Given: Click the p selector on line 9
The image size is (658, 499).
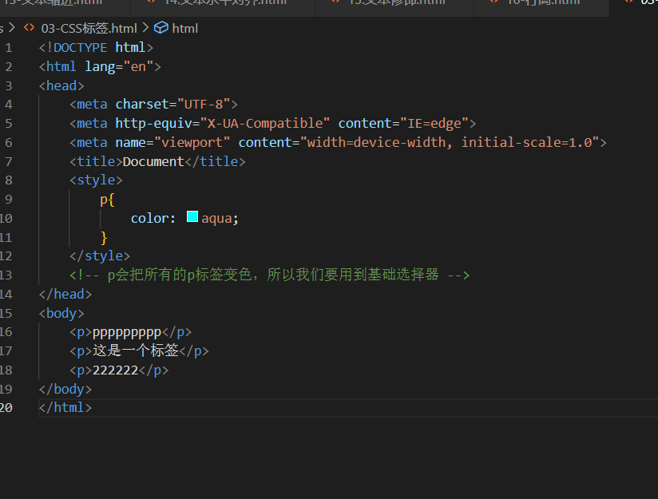Looking at the screenshot, I should pos(103,200).
